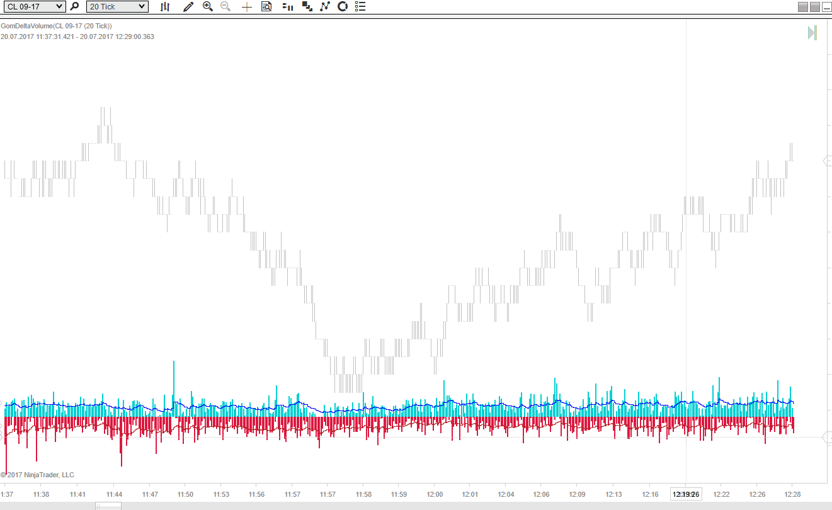Select the pencil drawing tools icon
The height and width of the screenshot is (510, 832).
(188, 6)
